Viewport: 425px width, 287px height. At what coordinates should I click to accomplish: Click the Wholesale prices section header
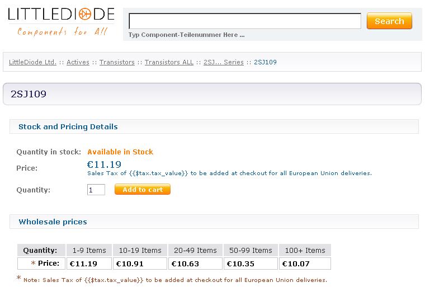point(53,222)
